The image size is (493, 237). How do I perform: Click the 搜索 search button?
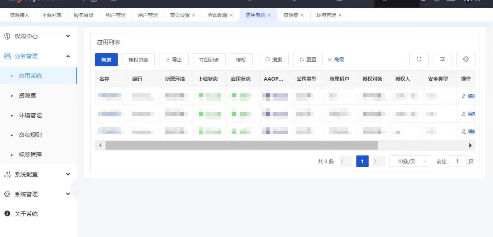[274, 60]
